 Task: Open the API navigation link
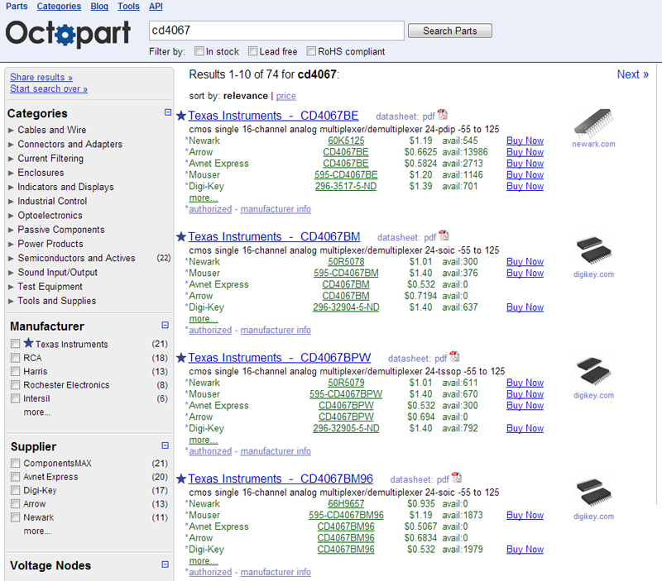click(156, 7)
